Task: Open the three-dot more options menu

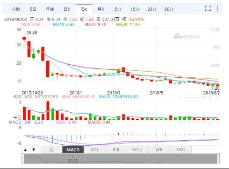Action: (217, 8)
